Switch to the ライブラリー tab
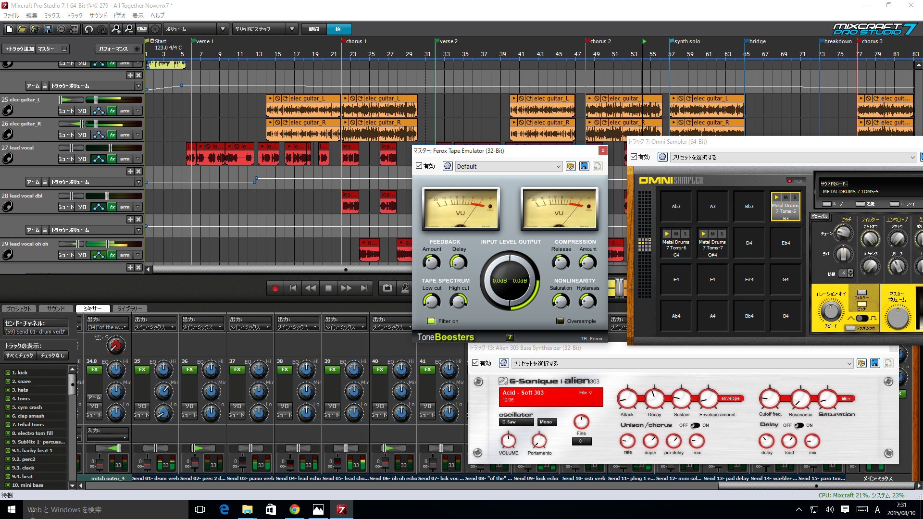923x519 pixels. point(129,309)
